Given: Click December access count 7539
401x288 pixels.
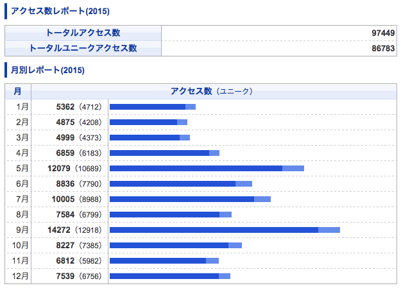Looking at the screenshot, I should (65, 276).
